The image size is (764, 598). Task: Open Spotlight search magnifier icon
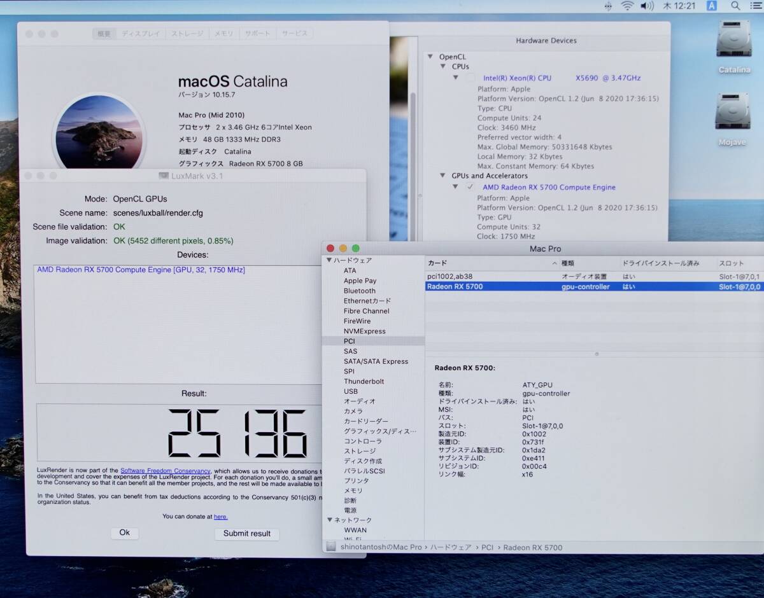[x=735, y=6]
